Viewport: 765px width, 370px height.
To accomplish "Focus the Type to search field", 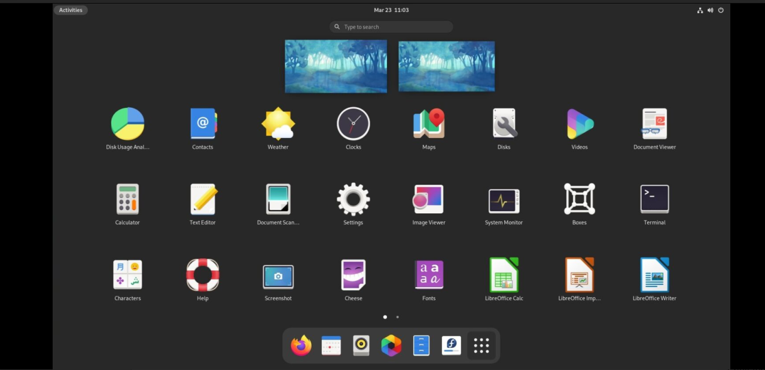I will pos(391,27).
